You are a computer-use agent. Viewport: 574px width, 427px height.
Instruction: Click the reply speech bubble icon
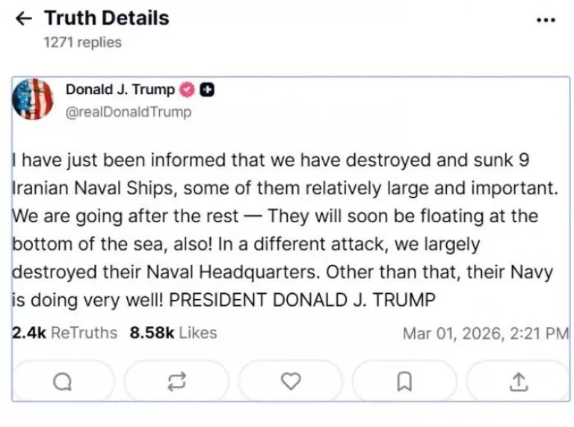[x=64, y=381]
